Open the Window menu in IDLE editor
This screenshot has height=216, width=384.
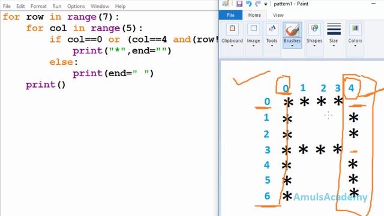tap(100, 6)
